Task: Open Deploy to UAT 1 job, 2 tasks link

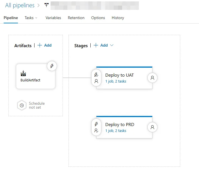Action: [116, 81]
